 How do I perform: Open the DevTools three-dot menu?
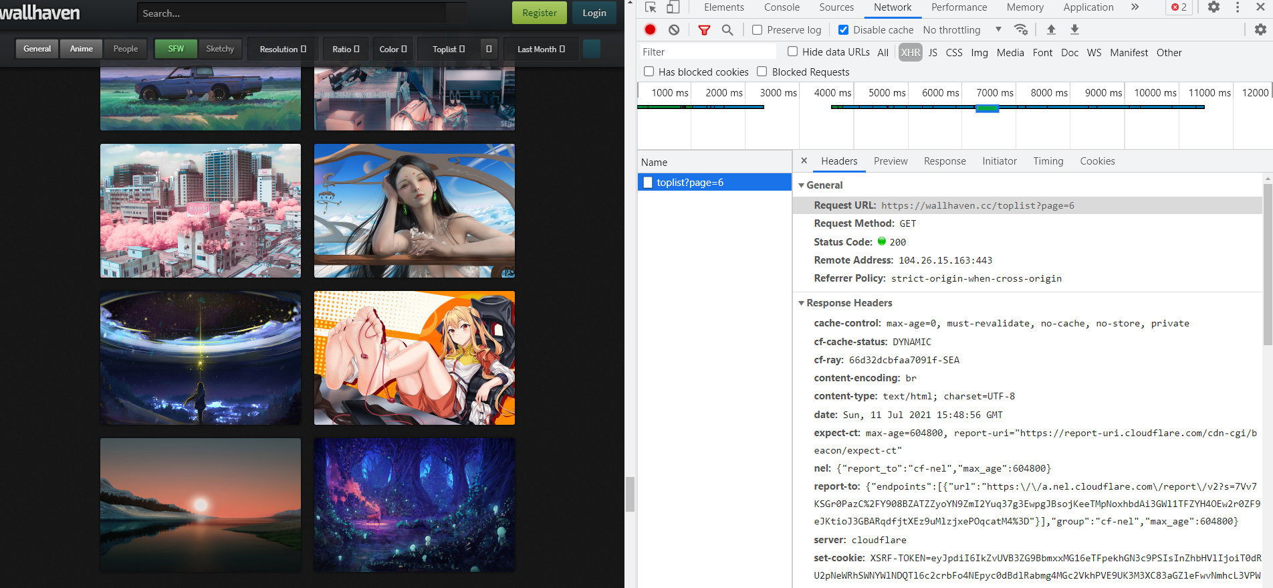tap(1238, 7)
